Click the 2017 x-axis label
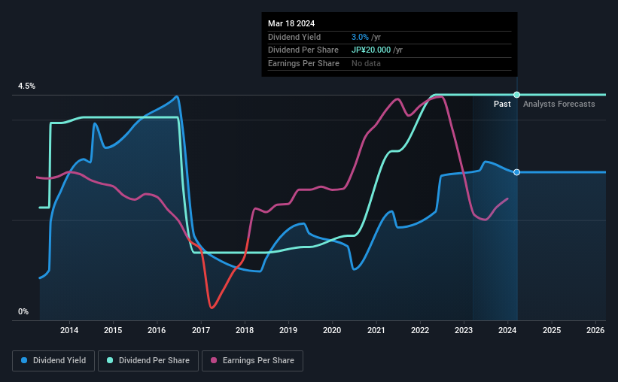 [201, 330]
